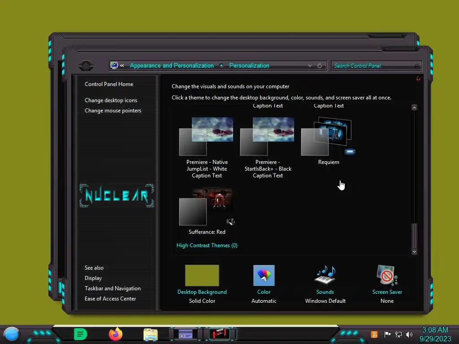This screenshot has width=459, height=344.
Task: Switch to Personalization taskbar button
Action: click(220, 334)
